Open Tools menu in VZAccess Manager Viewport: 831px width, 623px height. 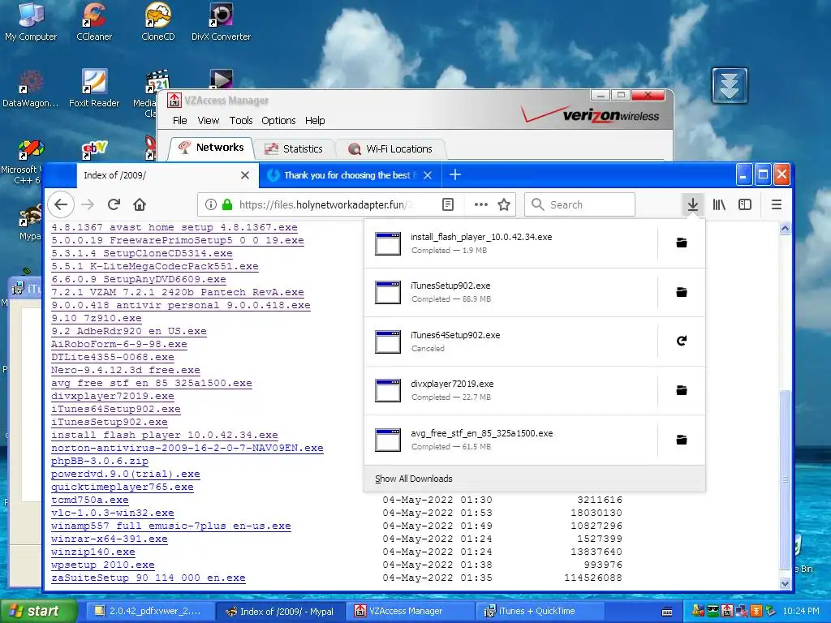[241, 121]
